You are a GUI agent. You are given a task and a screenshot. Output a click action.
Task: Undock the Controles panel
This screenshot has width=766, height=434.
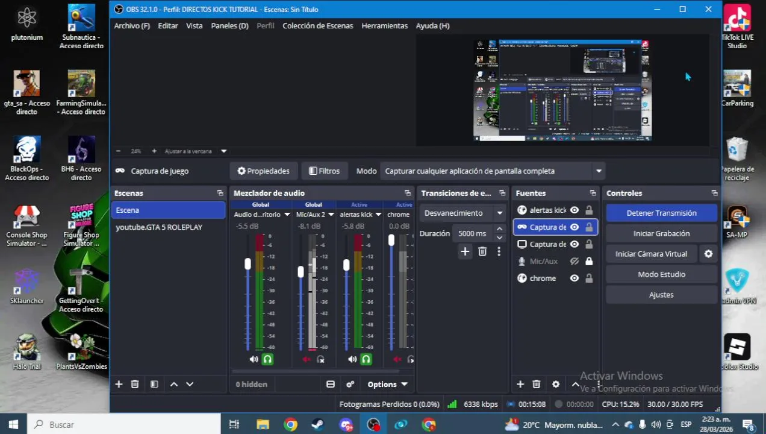tap(714, 193)
